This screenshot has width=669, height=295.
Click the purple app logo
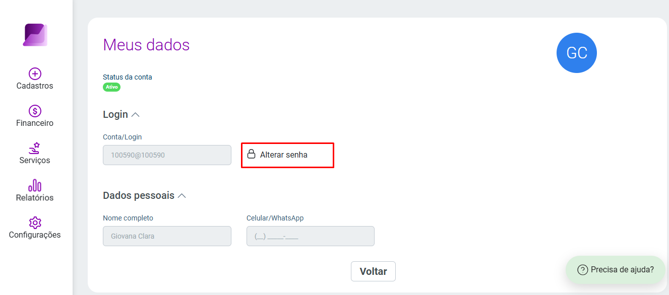point(35,35)
